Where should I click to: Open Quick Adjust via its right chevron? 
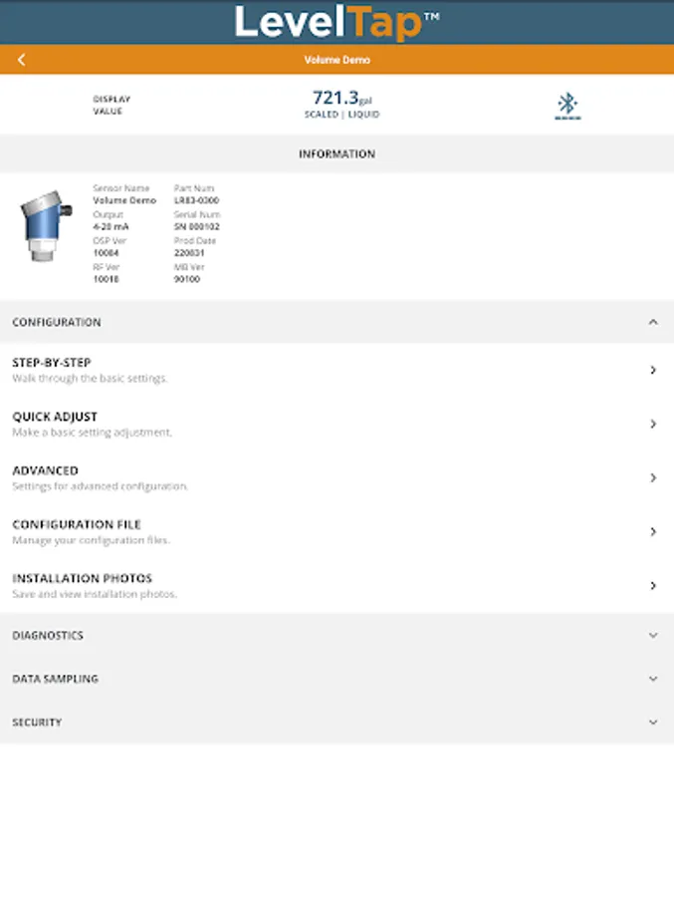(x=653, y=424)
